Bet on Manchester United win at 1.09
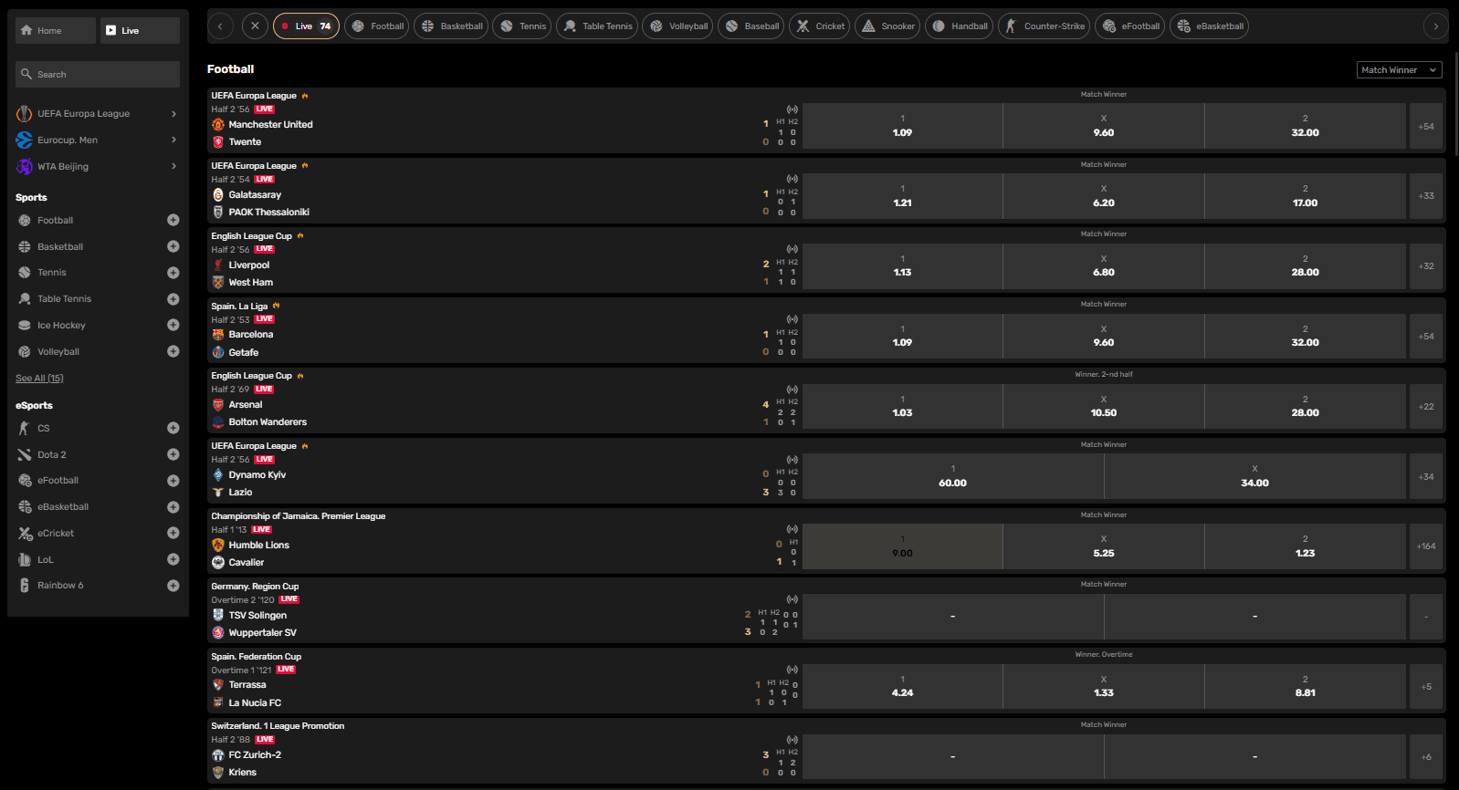The height and width of the screenshot is (790, 1459). pyautogui.click(x=902, y=126)
